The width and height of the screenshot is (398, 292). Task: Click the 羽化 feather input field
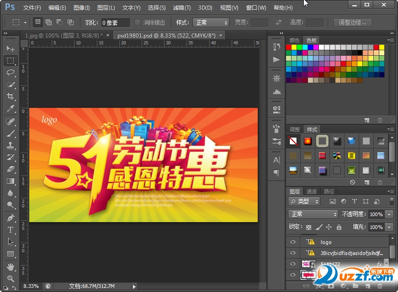pos(115,22)
